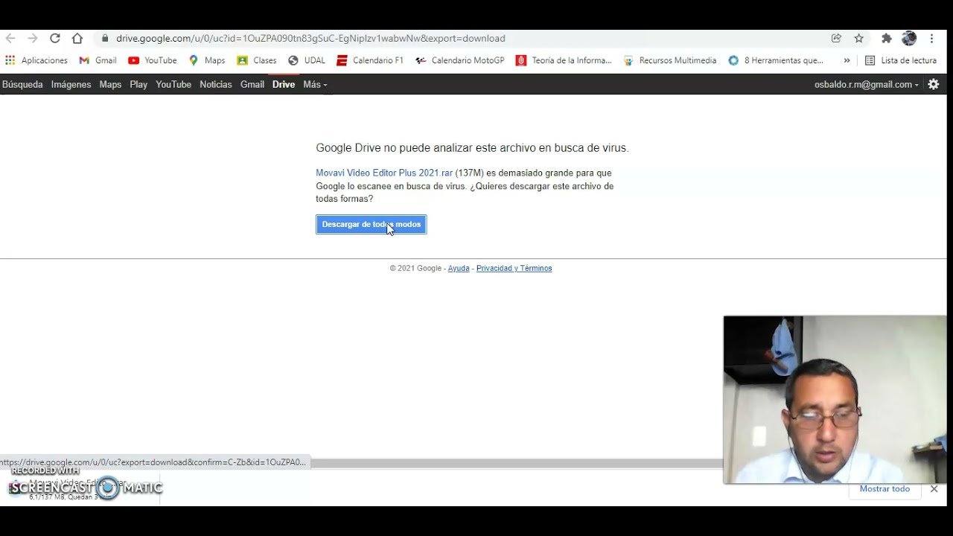
Task: Select Maps in the Google bar
Action: pos(110,84)
